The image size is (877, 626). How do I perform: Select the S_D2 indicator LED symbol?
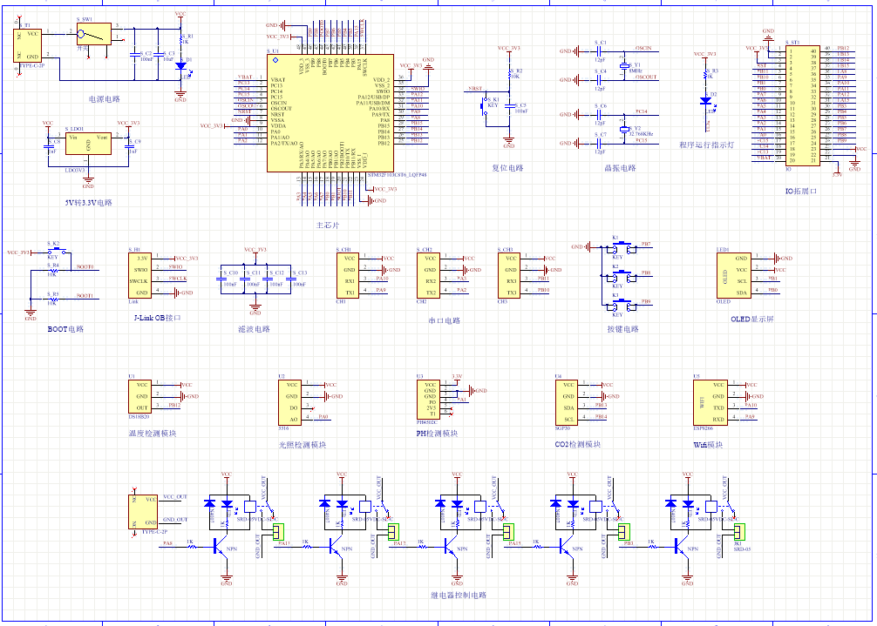(705, 101)
